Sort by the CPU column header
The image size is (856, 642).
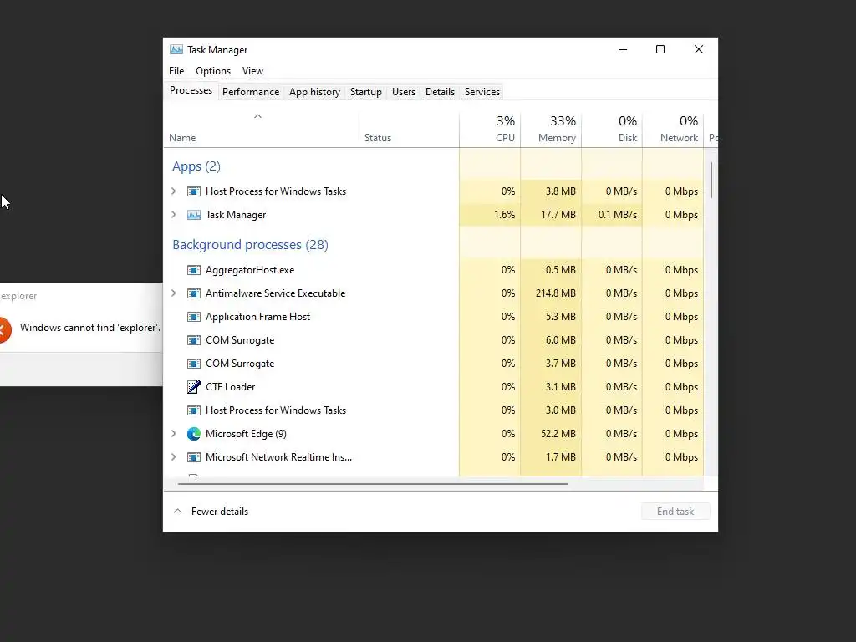tap(490, 129)
